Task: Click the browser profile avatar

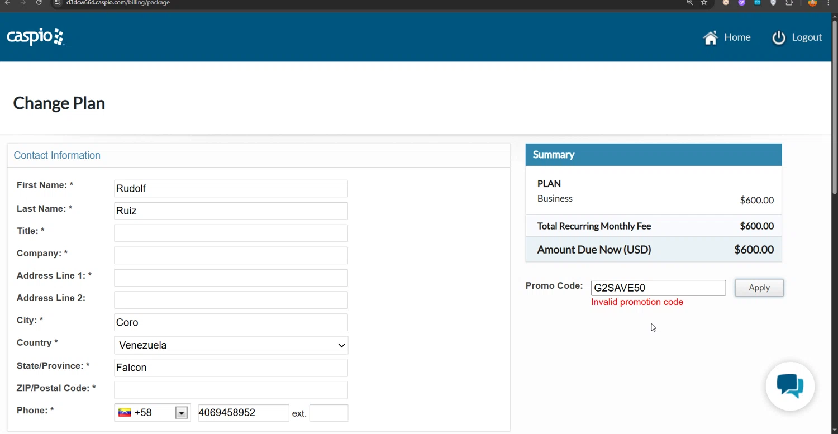Action: (813, 3)
